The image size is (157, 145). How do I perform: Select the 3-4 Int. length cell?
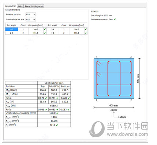53,29
